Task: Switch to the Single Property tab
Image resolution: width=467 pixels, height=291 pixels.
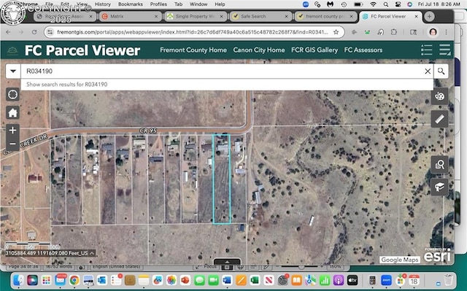Action: [x=196, y=16]
